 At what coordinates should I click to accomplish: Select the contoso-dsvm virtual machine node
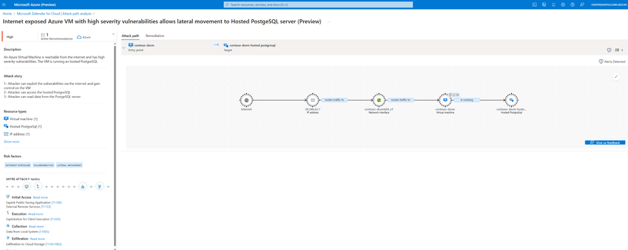445,100
